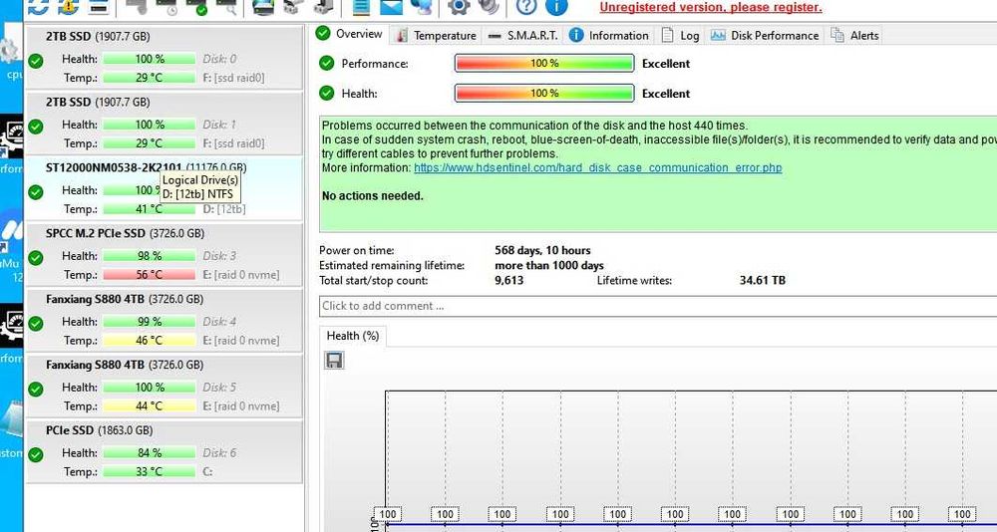
Task: Select first 2TB SSD labeled Disk: 0
Action: [165, 58]
